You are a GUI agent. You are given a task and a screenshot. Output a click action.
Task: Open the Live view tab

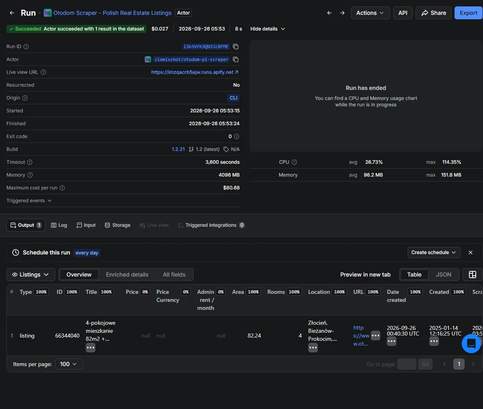154,225
